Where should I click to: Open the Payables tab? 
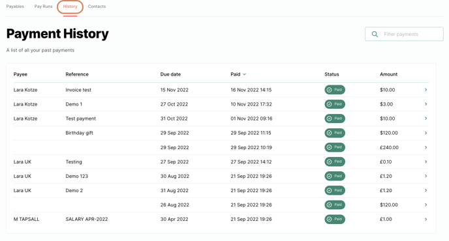(15, 7)
